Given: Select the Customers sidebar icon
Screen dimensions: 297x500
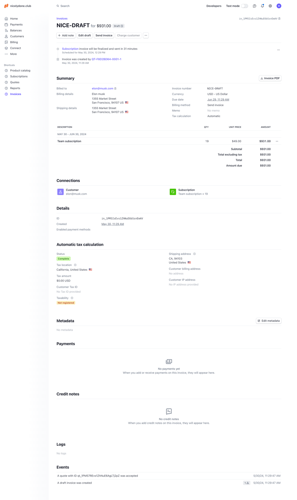Looking at the screenshot, I should pos(6,36).
